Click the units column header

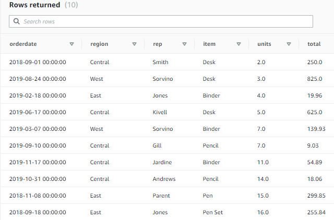click(264, 44)
